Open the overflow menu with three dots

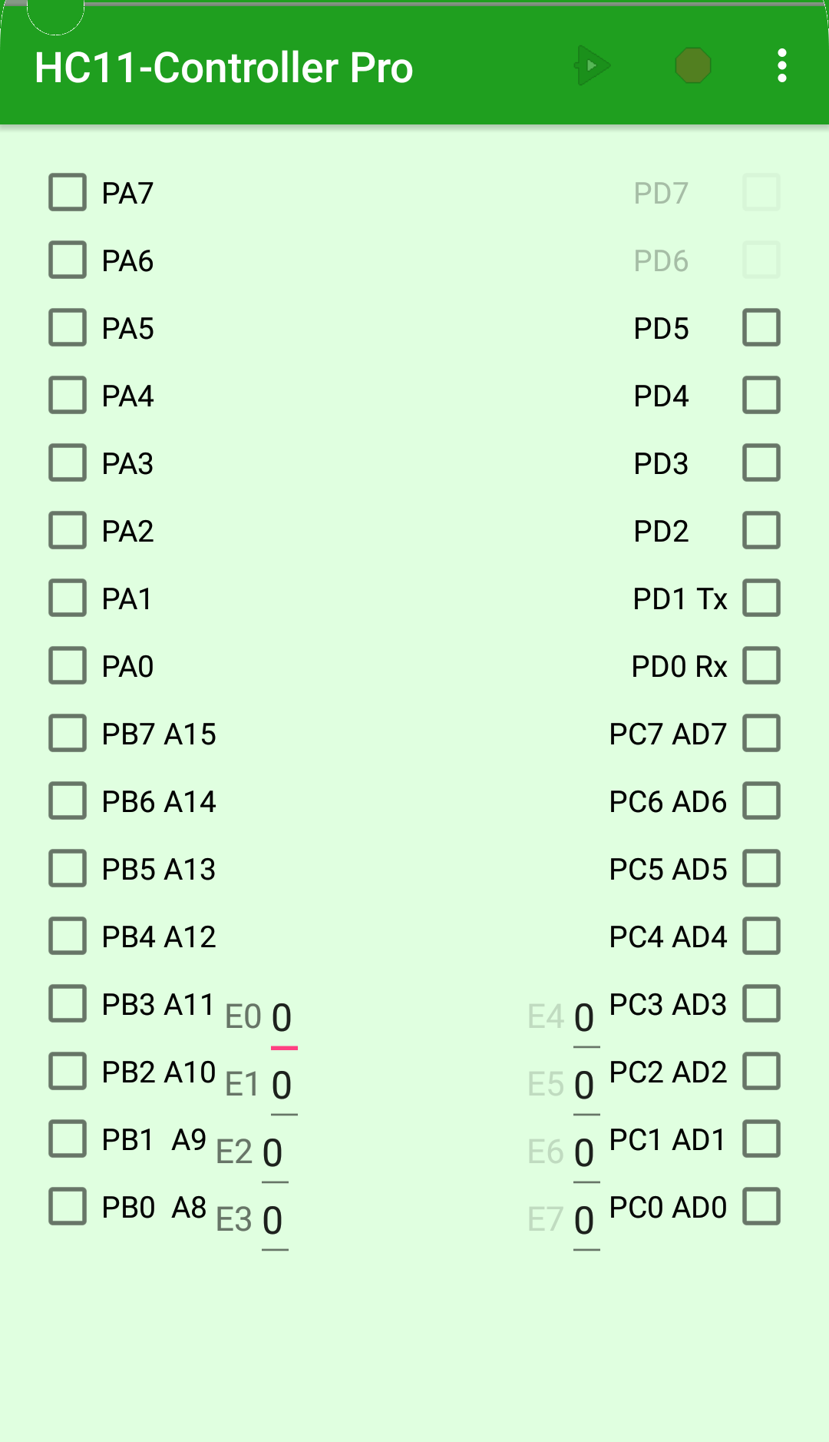782,67
